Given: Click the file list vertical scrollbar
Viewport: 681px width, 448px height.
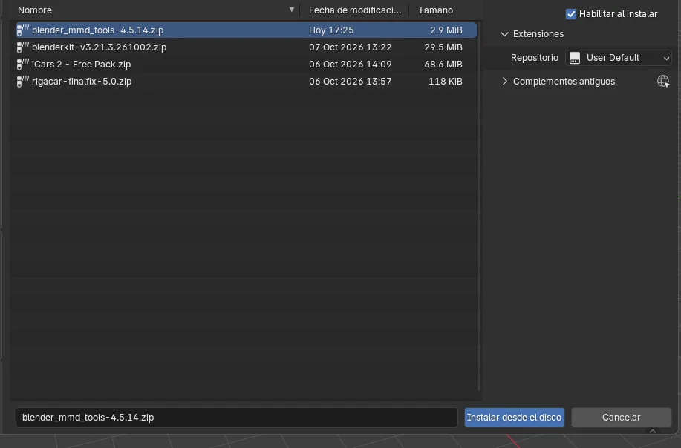Looking at the screenshot, I should (479, 206).
